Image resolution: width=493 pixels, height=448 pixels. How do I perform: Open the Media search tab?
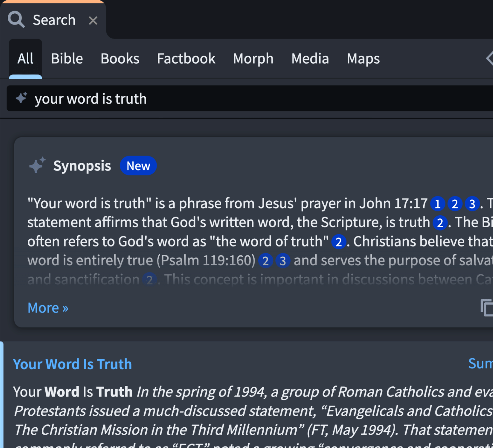310,58
